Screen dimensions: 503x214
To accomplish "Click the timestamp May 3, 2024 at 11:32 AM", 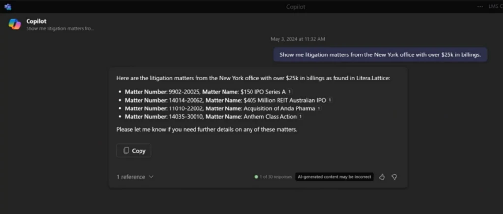I will pos(298,39).
